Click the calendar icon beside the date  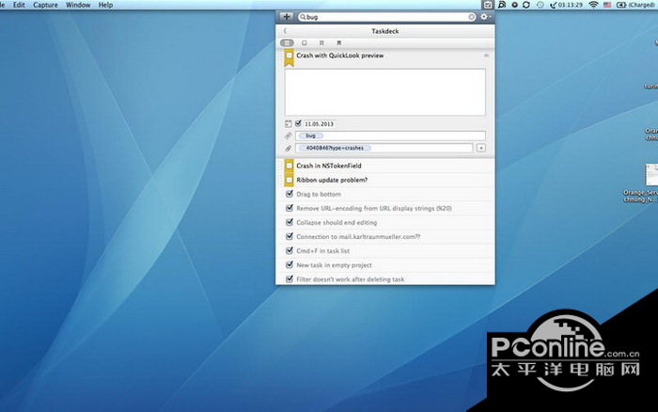pyautogui.click(x=288, y=122)
